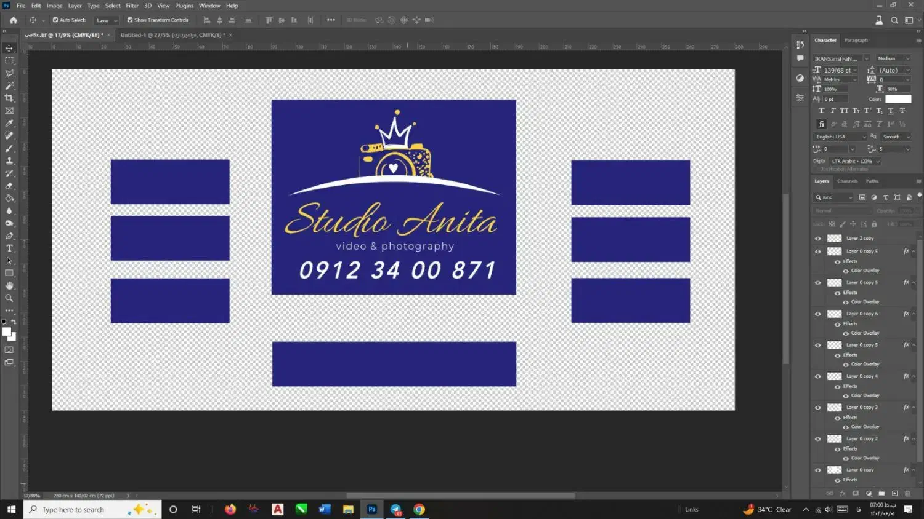The width and height of the screenshot is (924, 519).
Task: Toggle Color Overlay visibility on Layer 0 copy 3
Action: pos(846,427)
